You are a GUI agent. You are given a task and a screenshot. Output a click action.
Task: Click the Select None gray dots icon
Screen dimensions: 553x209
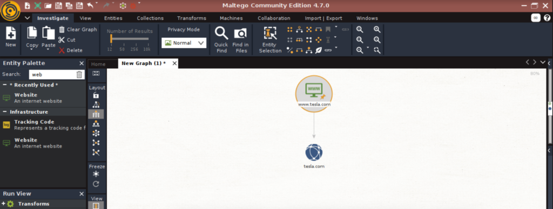(290, 40)
